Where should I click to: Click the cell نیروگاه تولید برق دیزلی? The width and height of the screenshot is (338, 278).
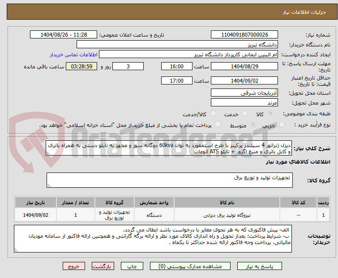(x=227, y=215)
